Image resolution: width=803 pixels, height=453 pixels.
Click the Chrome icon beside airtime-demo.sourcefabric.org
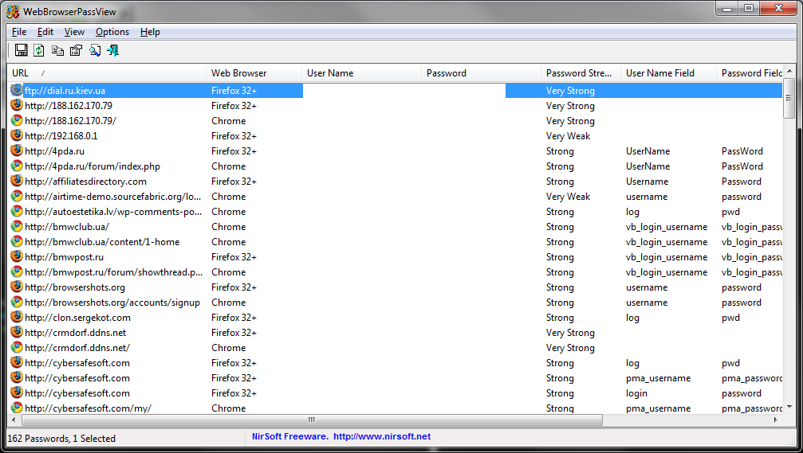(x=17, y=196)
